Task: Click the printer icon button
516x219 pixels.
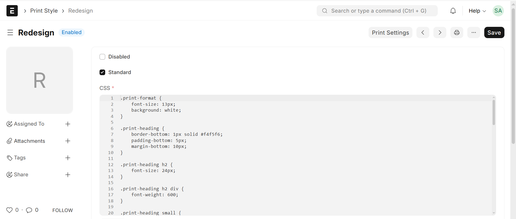Action: (457, 32)
